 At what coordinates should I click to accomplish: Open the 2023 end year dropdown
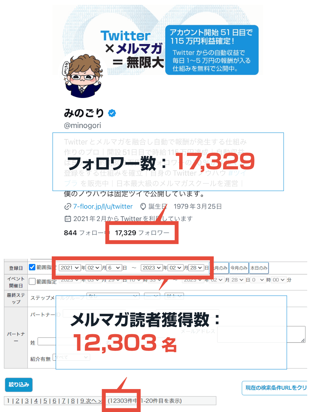click(152, 268)
